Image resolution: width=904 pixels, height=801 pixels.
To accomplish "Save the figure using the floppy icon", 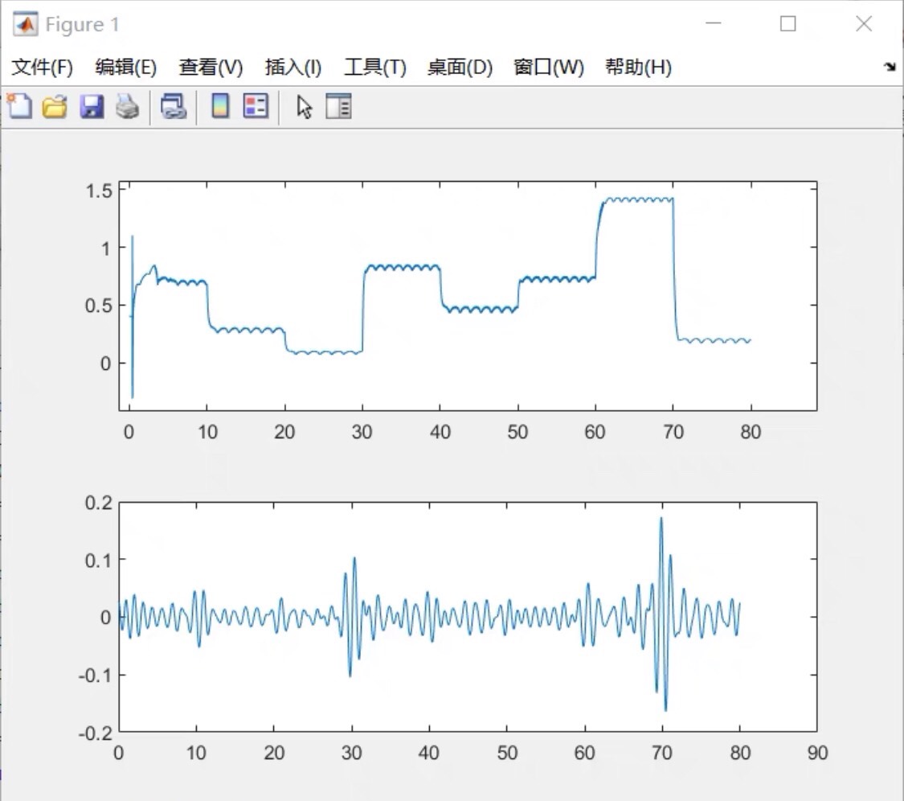I will tap(92, 107).
